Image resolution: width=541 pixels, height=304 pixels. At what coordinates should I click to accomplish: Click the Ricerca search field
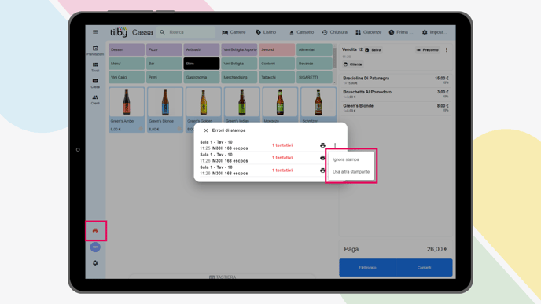(186, 32)
